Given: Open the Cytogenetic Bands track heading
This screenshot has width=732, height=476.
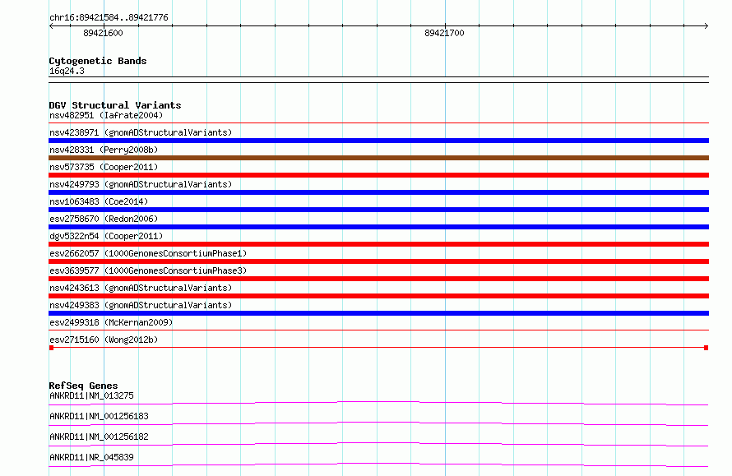Looking at the screenshot, I should (98, 61).
